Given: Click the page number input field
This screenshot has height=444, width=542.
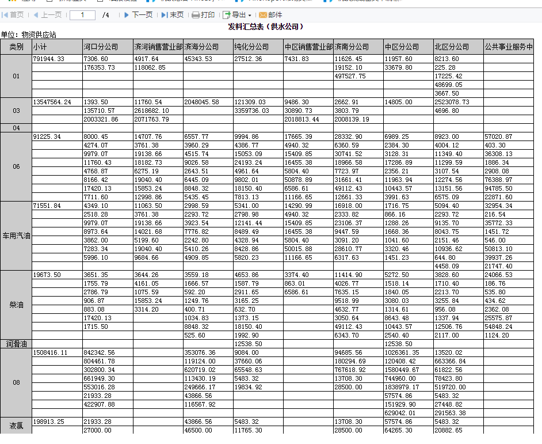Looking at the screenshot, I should (x=83, y=15).
